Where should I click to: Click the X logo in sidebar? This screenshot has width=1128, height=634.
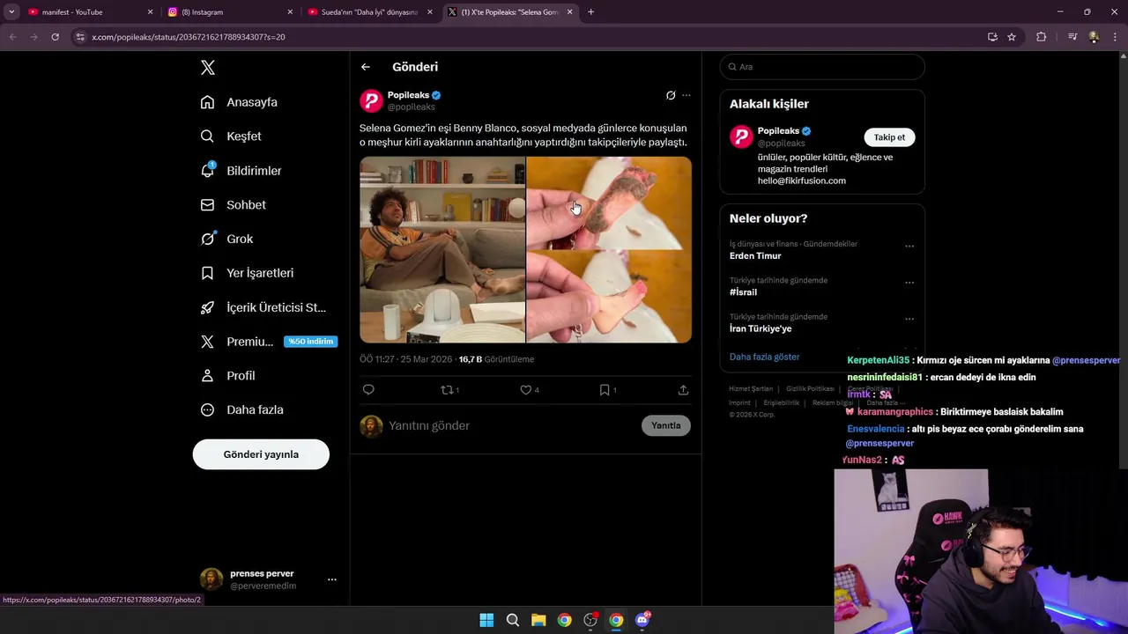[x=207, y=68]
